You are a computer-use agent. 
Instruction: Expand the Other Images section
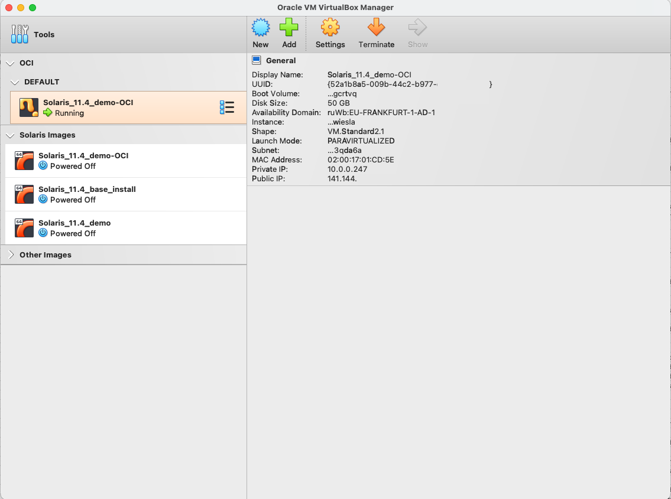pos(11,255)
